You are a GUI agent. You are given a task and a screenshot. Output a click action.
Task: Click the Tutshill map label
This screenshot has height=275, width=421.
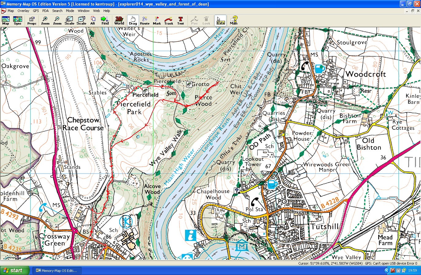tap(325, 227)
